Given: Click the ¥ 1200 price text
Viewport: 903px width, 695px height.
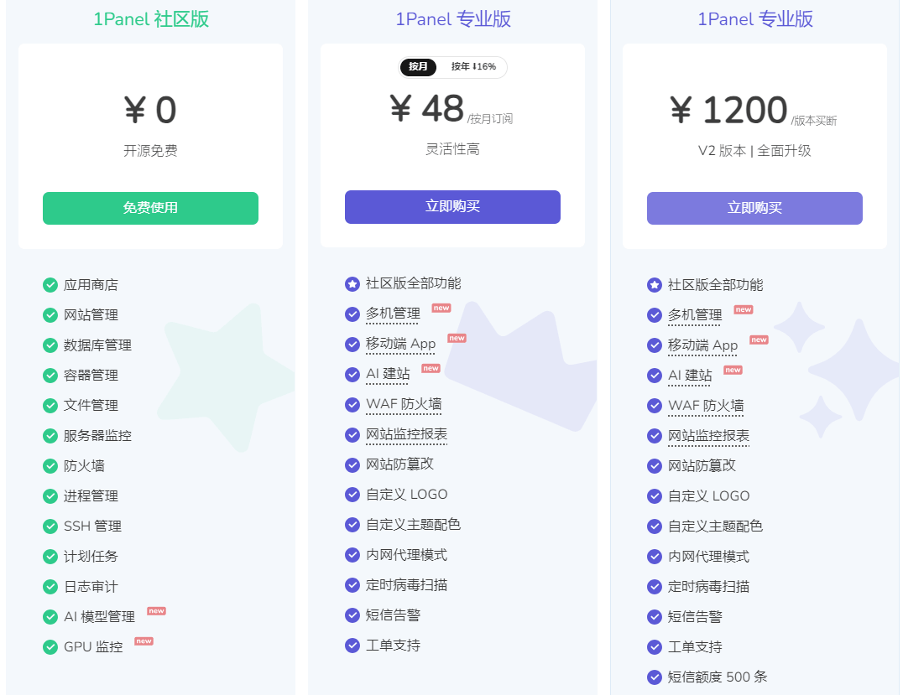Looking at the screenshot, I should click(728, 109).
